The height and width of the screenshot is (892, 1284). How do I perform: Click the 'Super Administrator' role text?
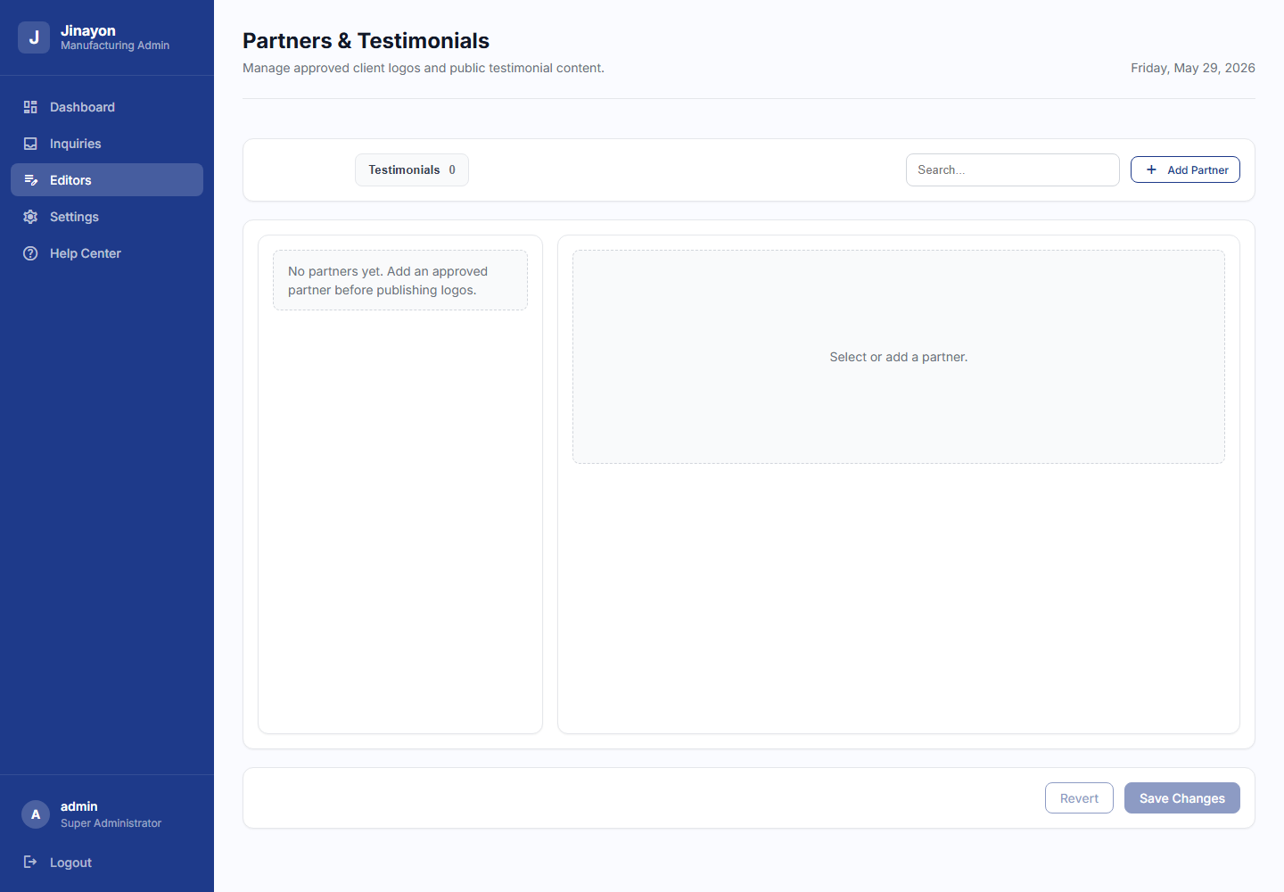coord(111,823)
